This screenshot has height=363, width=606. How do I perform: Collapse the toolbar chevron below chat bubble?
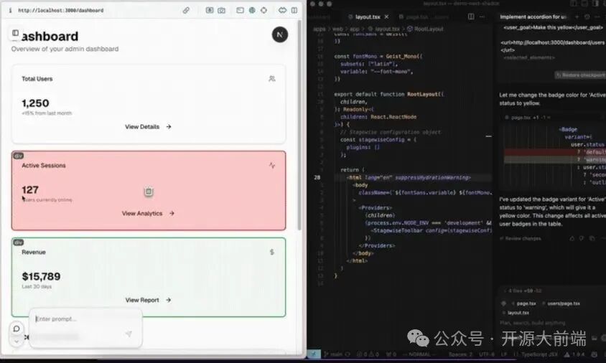point(17,341)
